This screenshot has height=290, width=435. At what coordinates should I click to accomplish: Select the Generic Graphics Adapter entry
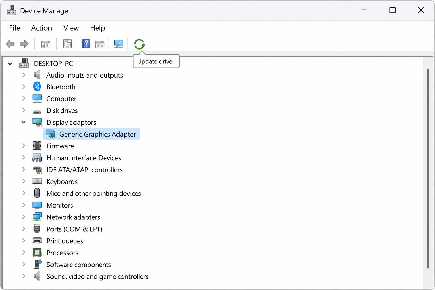point(91,134)
